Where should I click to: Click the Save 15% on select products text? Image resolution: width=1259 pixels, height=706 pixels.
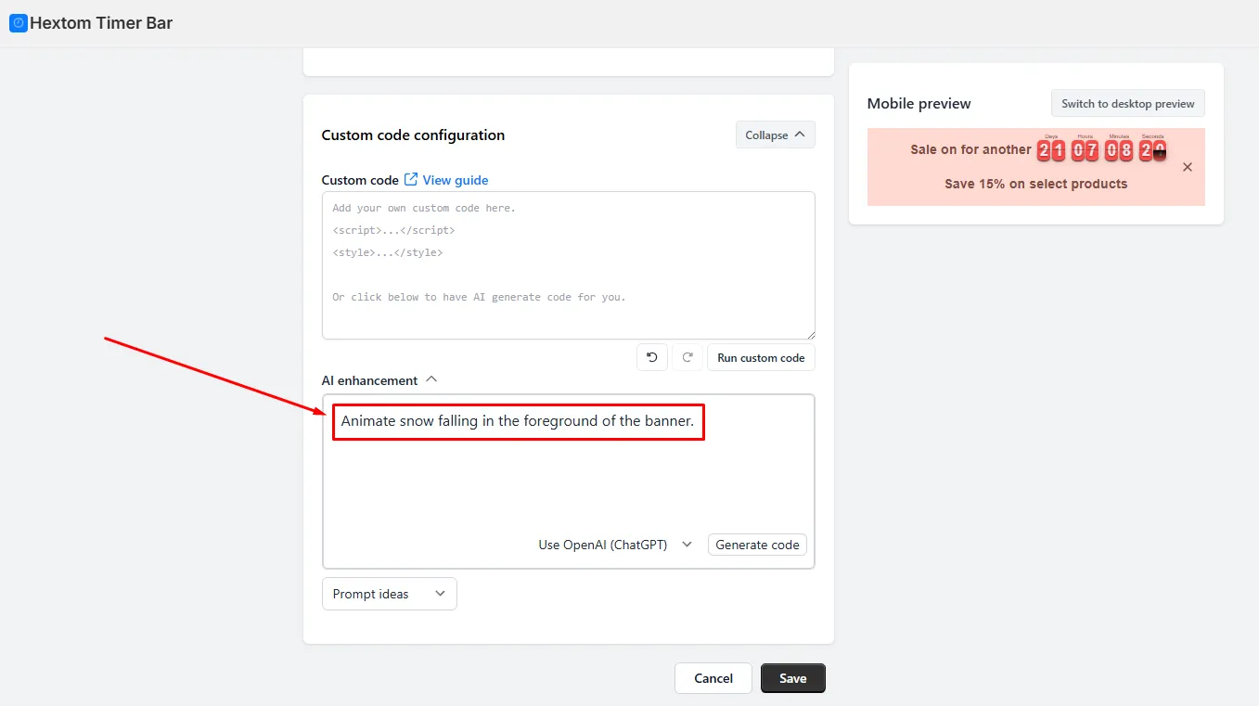pyautogui.click(x=1035, y=184)
